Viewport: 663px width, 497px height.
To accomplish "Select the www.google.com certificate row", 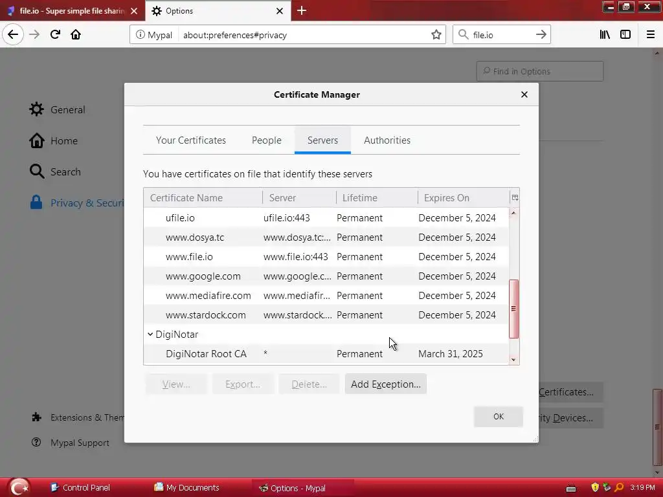I will pos(326,276).
